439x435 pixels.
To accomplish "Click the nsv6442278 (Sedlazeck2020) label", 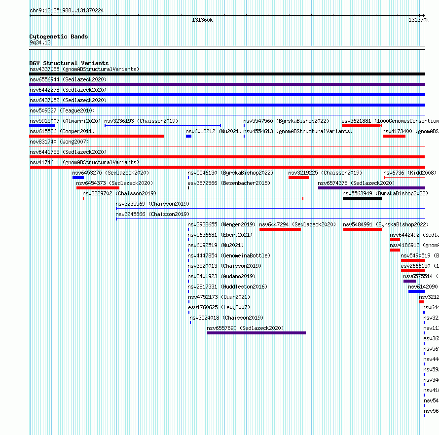I will [68, 90].
